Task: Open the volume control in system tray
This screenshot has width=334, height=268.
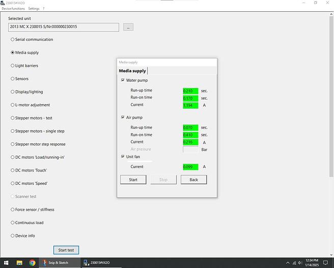Action: pyautogui.click(x=300, y=263)
